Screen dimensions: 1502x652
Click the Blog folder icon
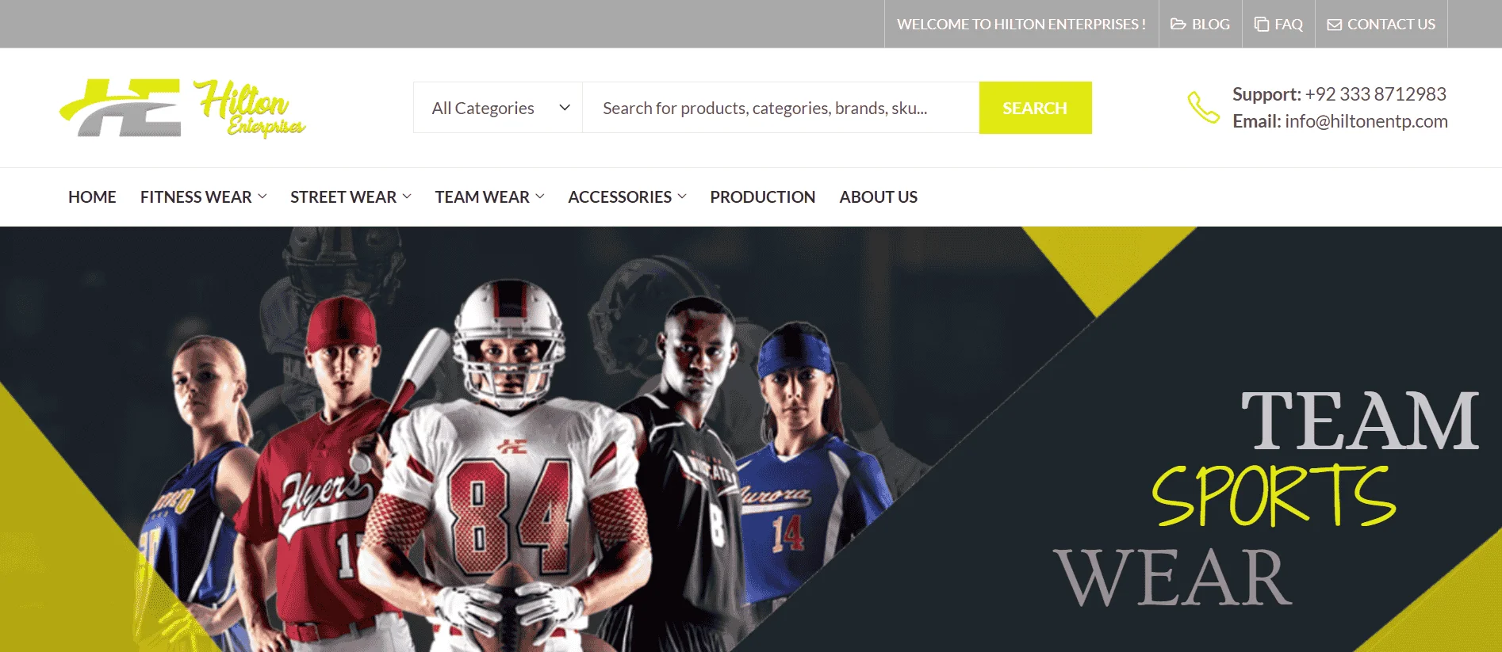pos(1178,25)
